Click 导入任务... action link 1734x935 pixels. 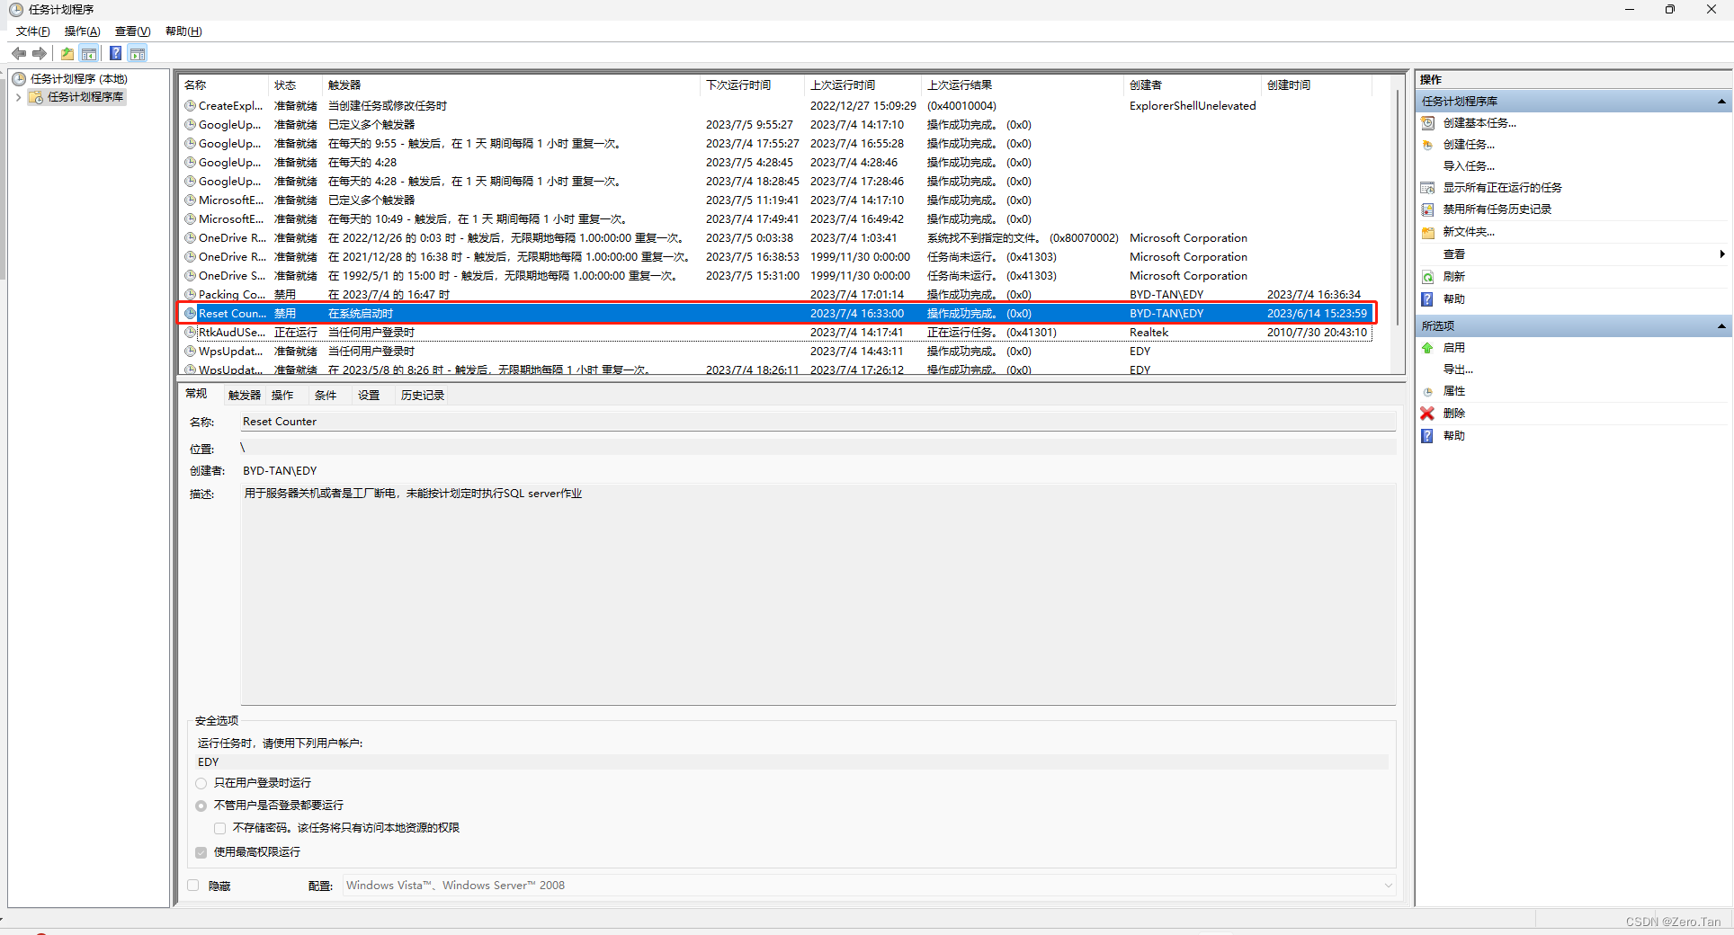pos(1469,166)
